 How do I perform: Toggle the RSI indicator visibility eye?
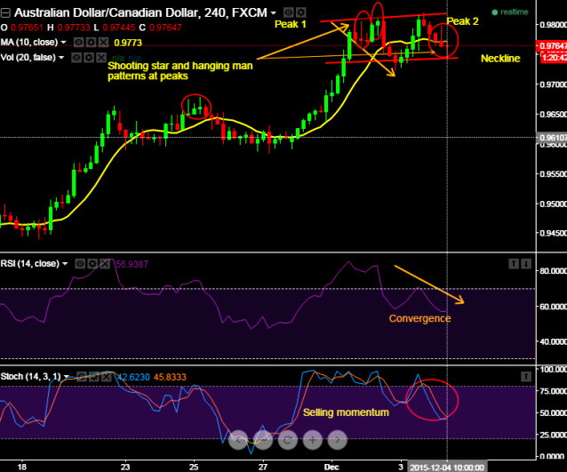click(x=80, y=264)
